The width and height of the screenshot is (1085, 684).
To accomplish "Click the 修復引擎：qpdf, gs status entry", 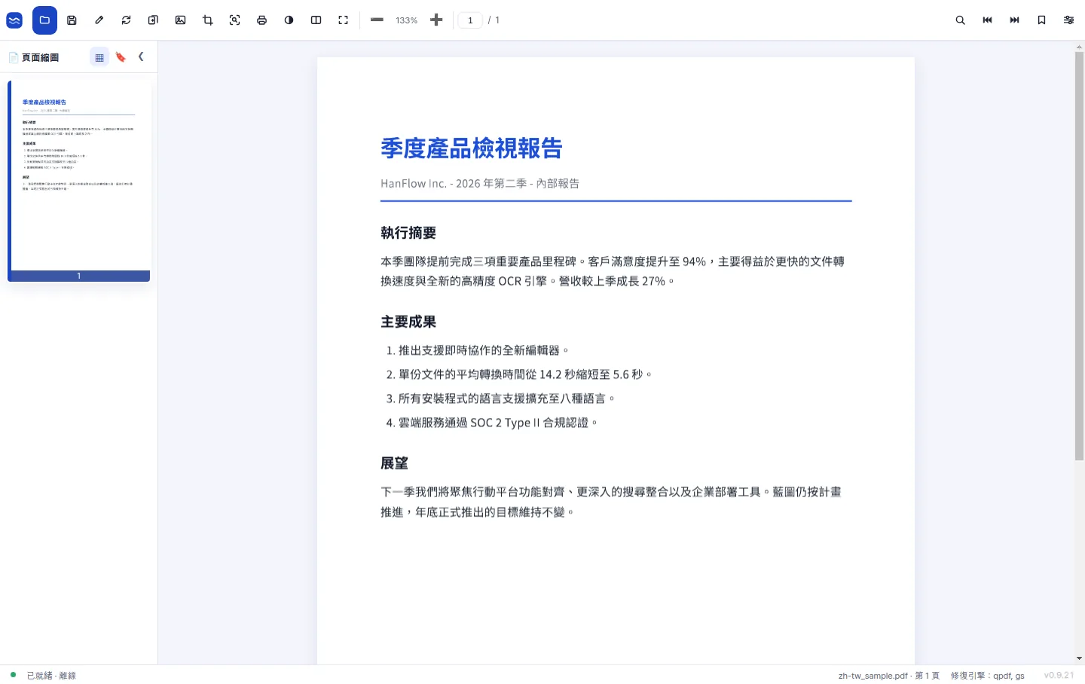I will tap(987, 676).
